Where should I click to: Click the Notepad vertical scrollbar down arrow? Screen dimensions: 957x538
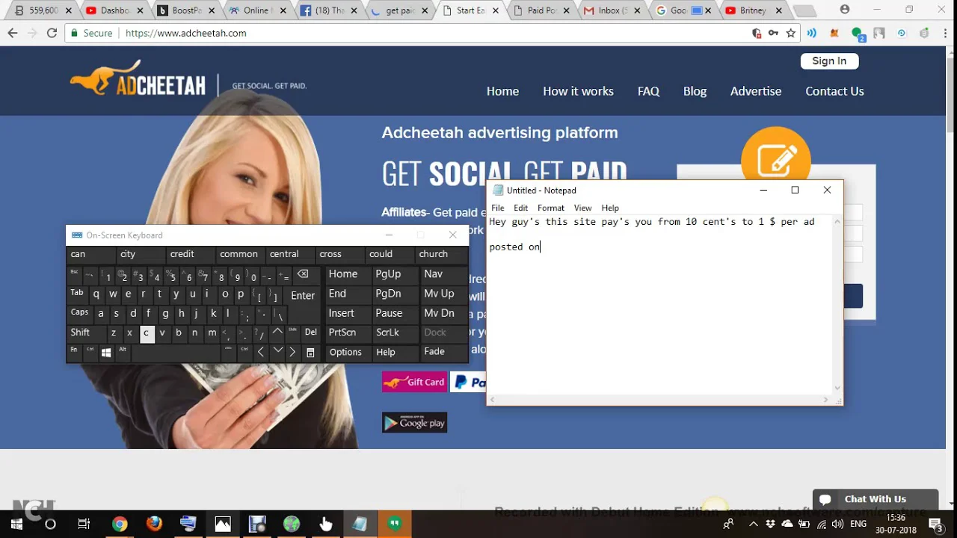837,388
